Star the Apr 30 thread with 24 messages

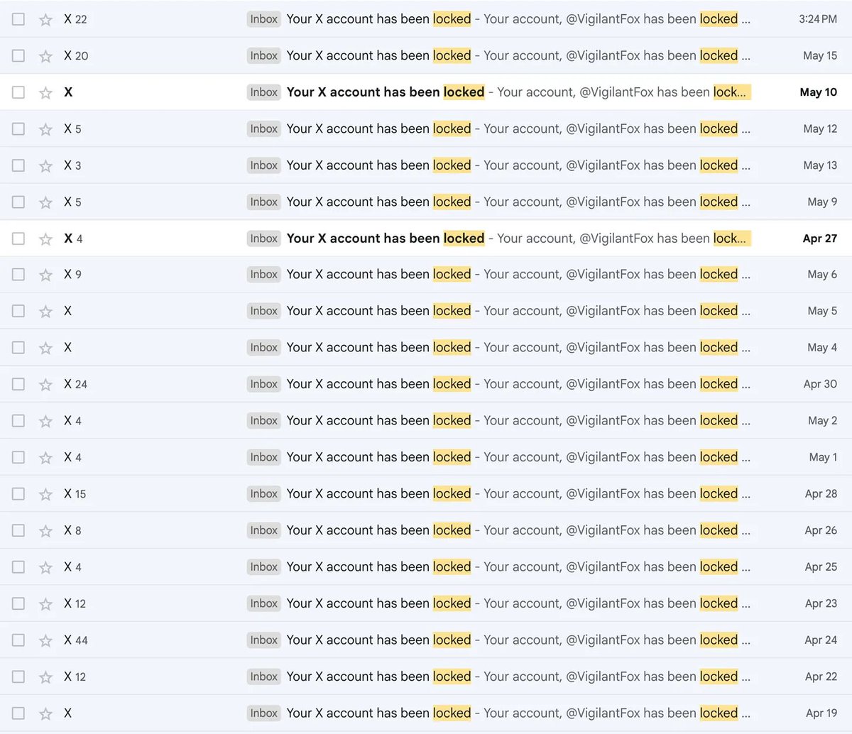click(x=45, y=385)
